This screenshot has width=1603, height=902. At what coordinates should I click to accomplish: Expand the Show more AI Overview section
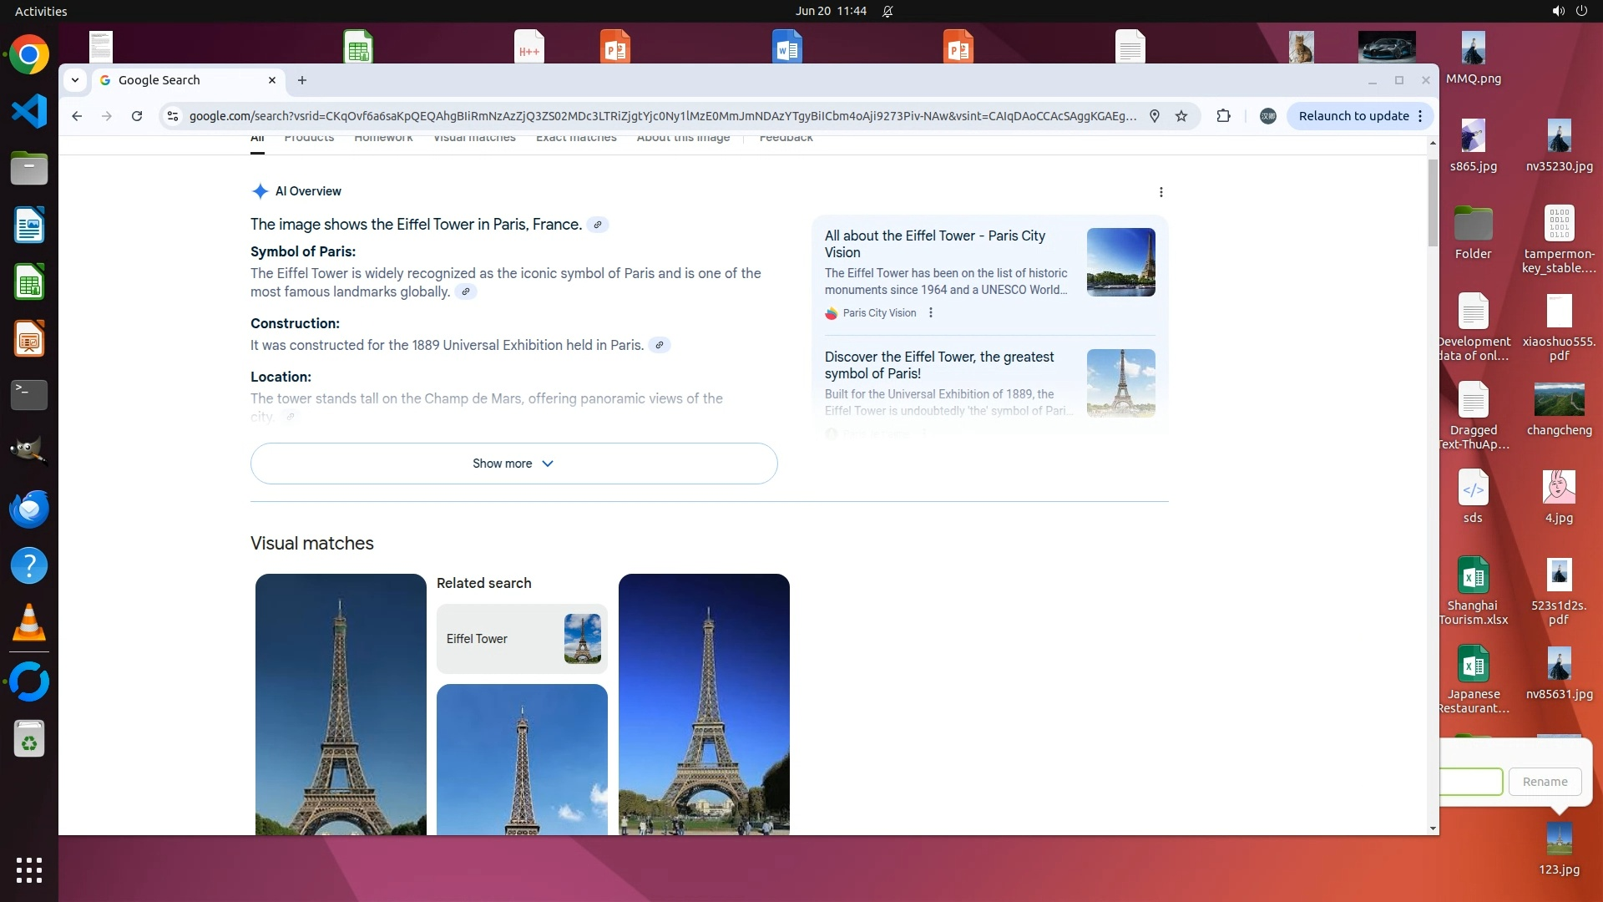513,464
